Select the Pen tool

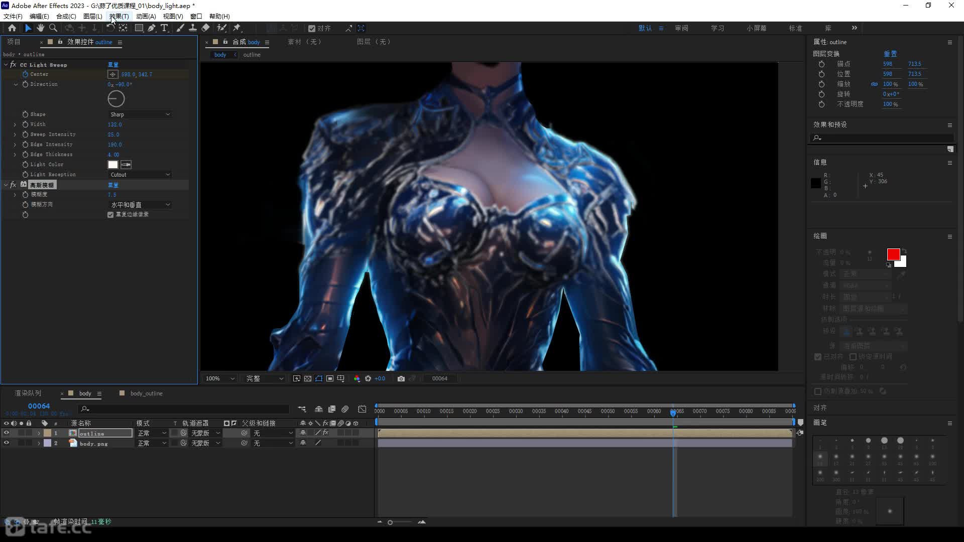click(x=152, y=28)
